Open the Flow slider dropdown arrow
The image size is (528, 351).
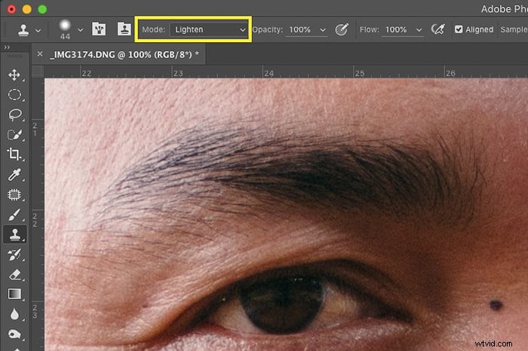(419, 30)
